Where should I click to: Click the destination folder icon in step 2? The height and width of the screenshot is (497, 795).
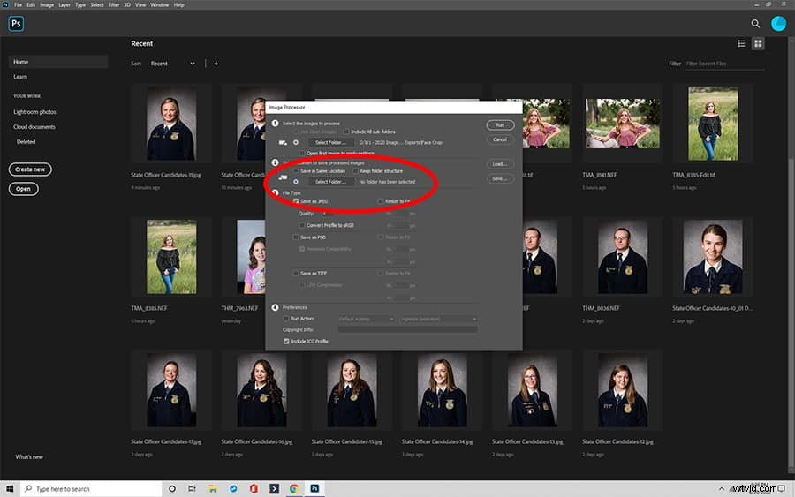click(x=283, y=177)
